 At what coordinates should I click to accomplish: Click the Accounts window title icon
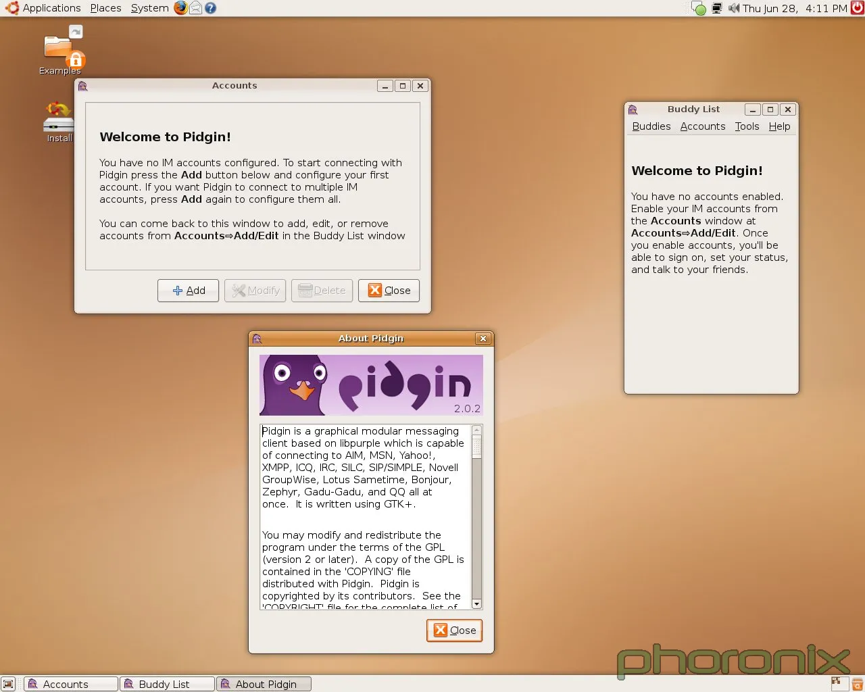pyautogui.click(x=83, y=86)
